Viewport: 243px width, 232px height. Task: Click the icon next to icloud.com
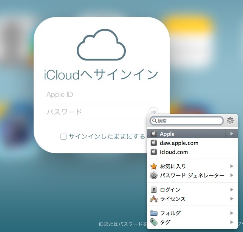point(154,152)
